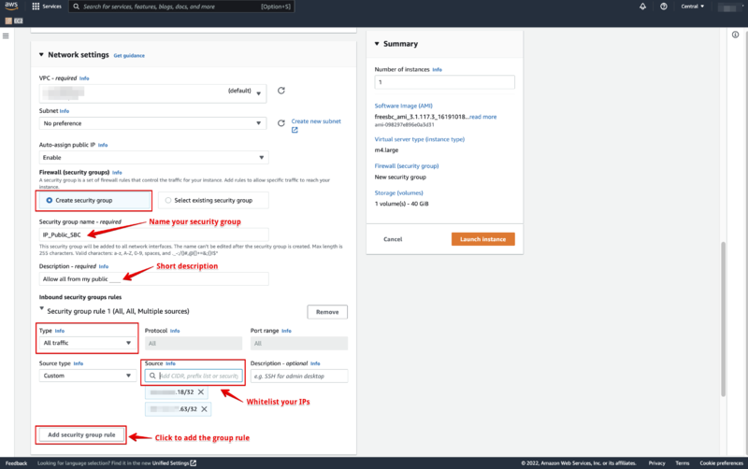The width and height of the screenshot is (748, 469).
Task: Open the help question mark icon
Action: coord(664,7)
